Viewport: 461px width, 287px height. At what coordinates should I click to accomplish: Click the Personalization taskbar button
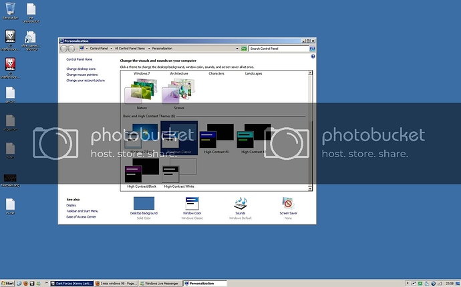click(205, 284)
